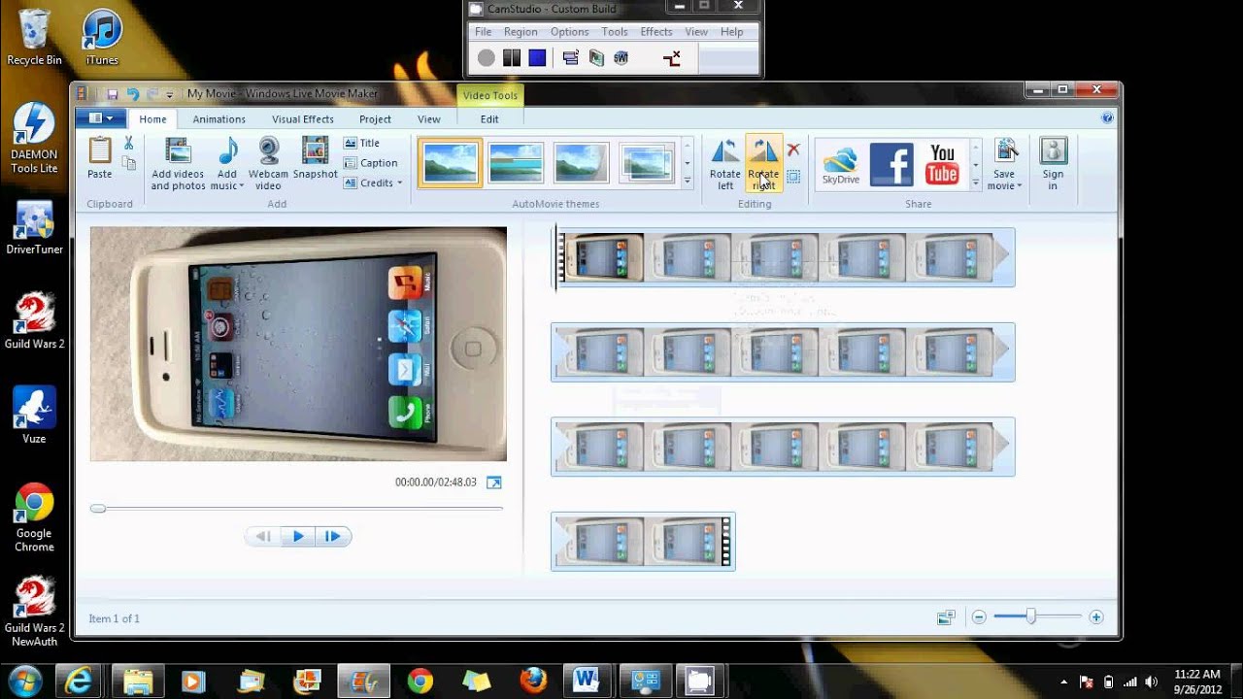The image size is (1243, 699).
Task: Preview full screen
Action: [x=494, y=483]
